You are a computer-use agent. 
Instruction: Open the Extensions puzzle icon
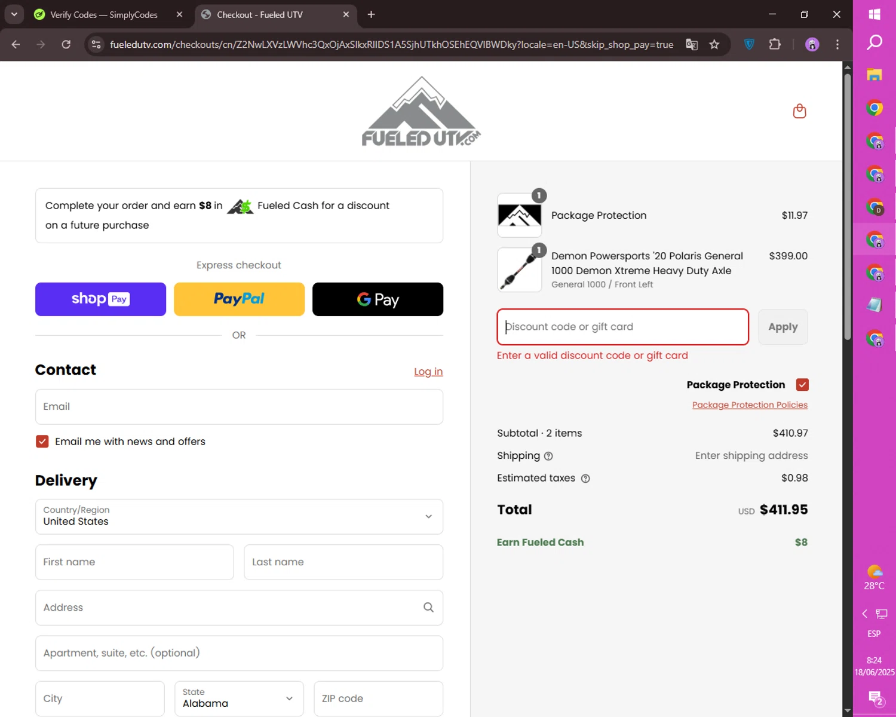pyautogui.click(x=775, y=44)
